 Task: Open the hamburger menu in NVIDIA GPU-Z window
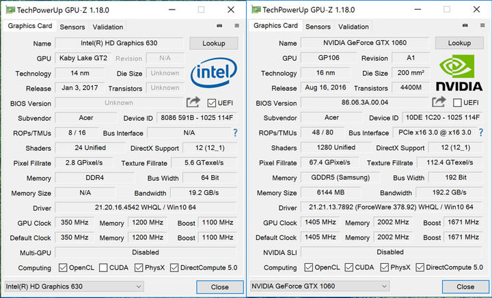coord(482,26)
